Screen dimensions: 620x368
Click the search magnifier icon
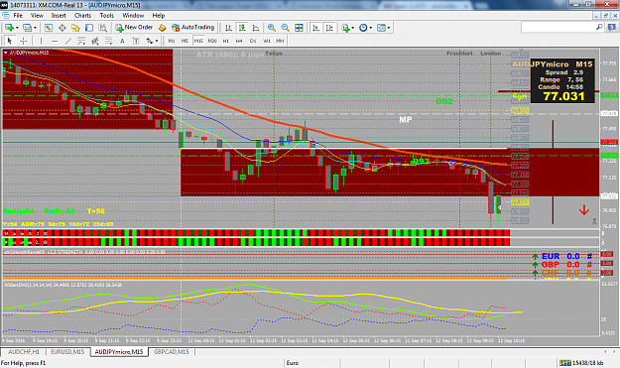(x=599, y=27)
